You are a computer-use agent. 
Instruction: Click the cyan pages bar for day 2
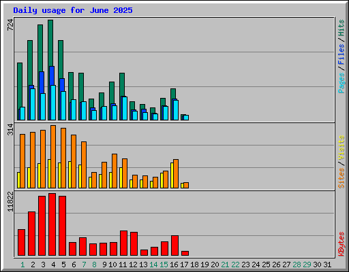[x=33, y=104]
